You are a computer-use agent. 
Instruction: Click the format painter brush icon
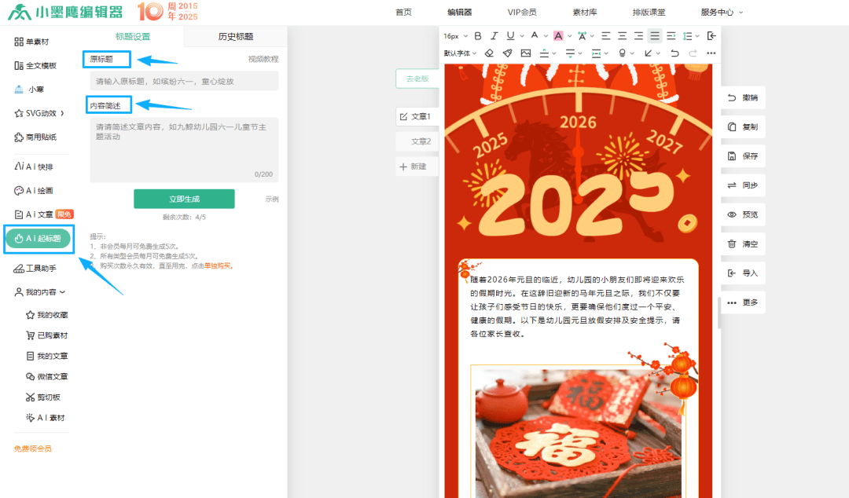point(507,53)
